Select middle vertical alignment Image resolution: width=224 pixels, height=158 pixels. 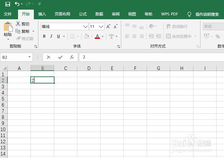tap(134, 26)
